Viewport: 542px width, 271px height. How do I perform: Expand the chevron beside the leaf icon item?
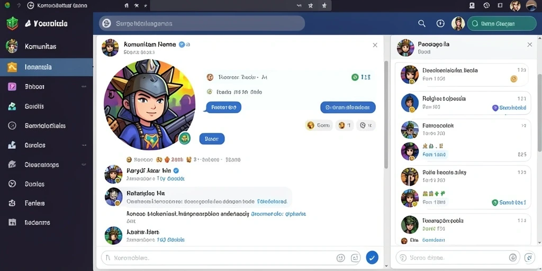click(x=84, y=165)
